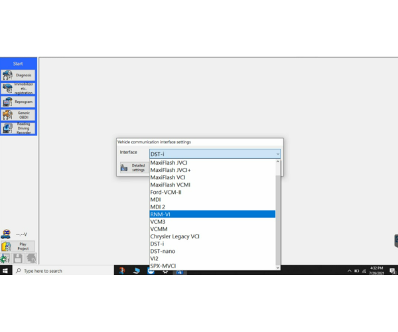398x332 pixels.
Task: Choose VCMM from the list
Action: [x=212, y=229]
